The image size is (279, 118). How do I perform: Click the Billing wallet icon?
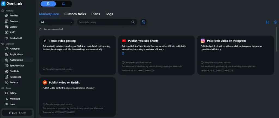7,93
